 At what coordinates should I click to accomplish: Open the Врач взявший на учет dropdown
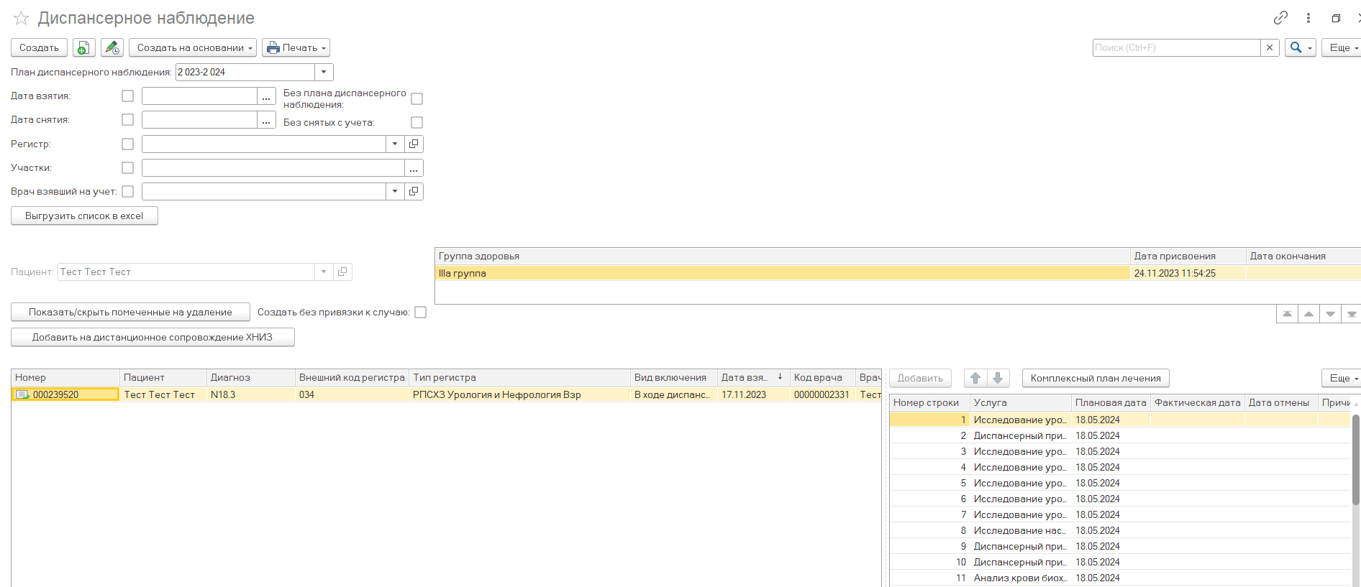[395, 192]
